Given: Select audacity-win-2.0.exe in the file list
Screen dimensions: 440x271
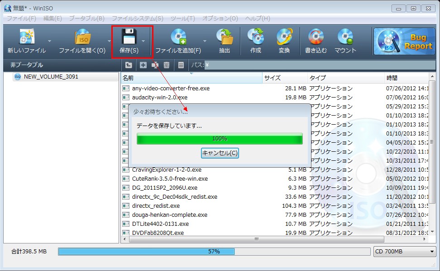Looking at the screenshot, I should tap(160, 98).
